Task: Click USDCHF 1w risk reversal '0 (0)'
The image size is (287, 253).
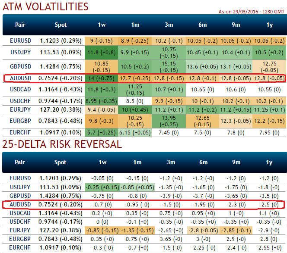Action: (102, 222)
